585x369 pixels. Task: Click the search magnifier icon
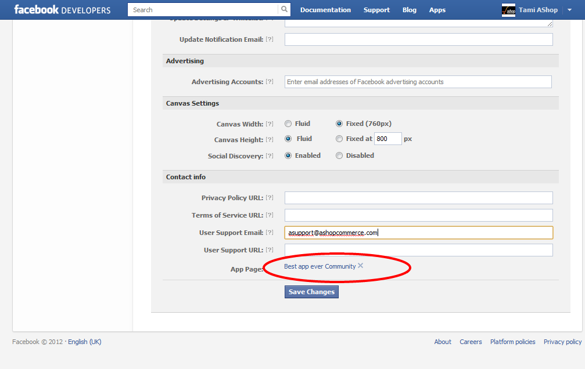[284, 10]
